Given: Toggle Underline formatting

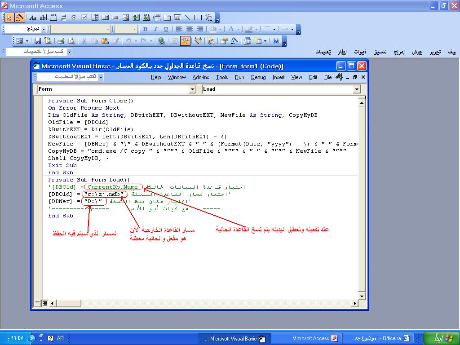Looking at the screenshot, I should click(x=166, y=29).
